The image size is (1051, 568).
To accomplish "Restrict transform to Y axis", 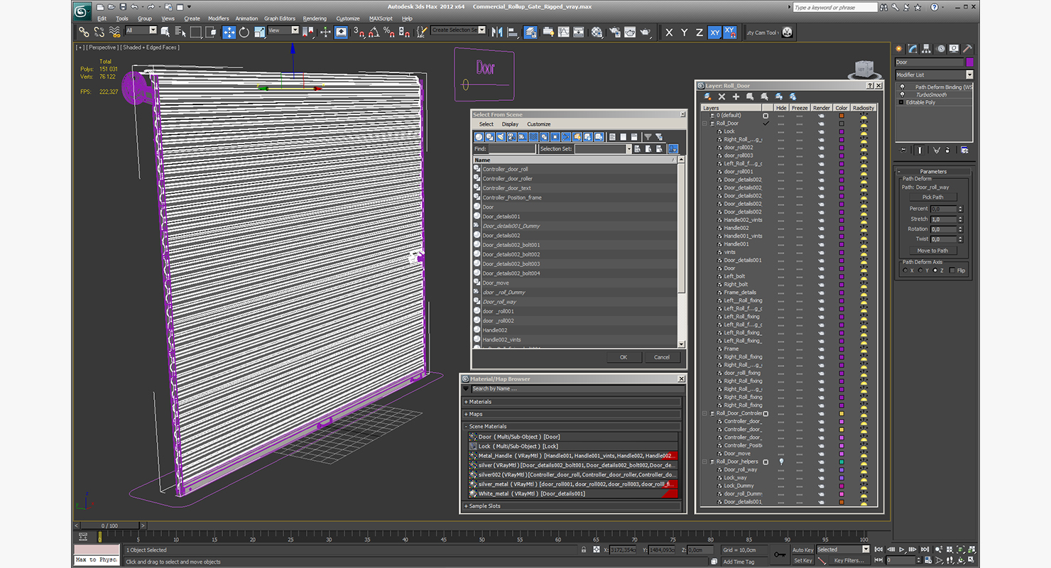I will (x=684, y=32).
